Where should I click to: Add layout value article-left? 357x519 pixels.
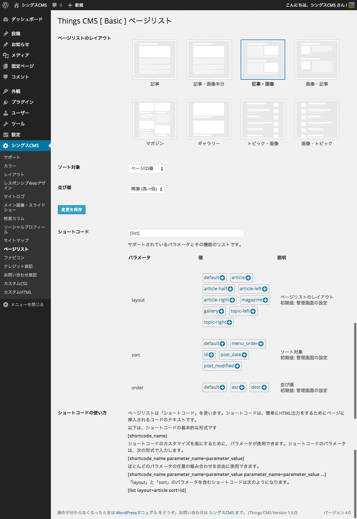click(x=254, y=289)
